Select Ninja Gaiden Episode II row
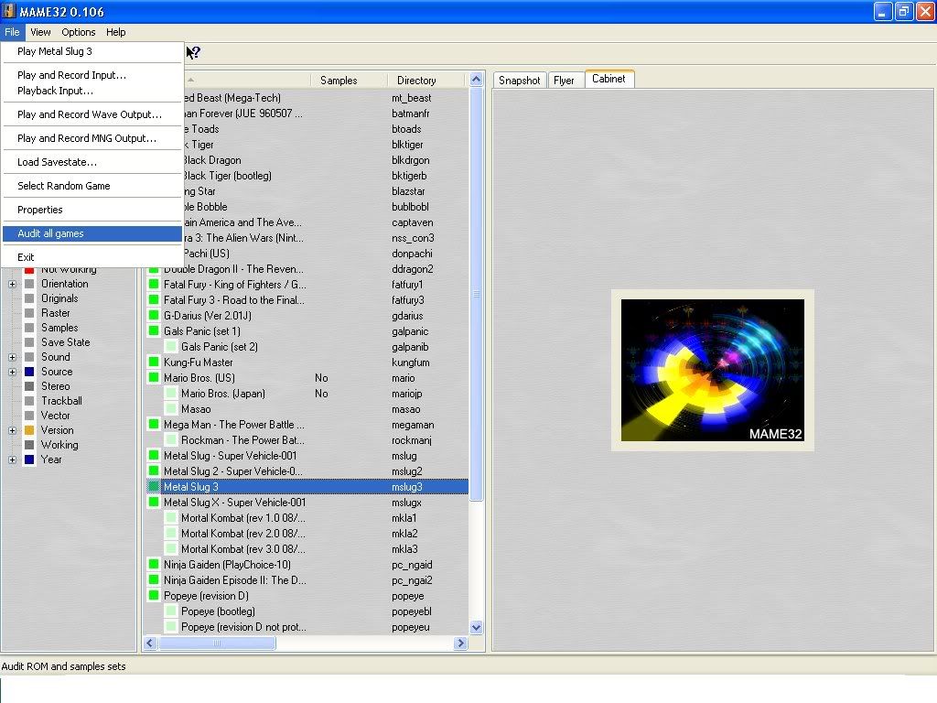 [x=307, y=579]
